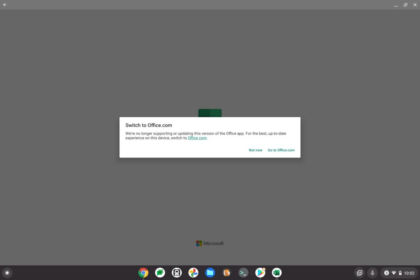Open the Files app on shelf
420x280 pixels.
[x=210, y=273]
